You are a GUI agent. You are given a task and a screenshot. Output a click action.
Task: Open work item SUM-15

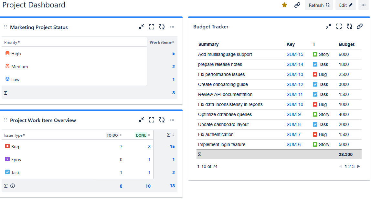pos(295,54)
